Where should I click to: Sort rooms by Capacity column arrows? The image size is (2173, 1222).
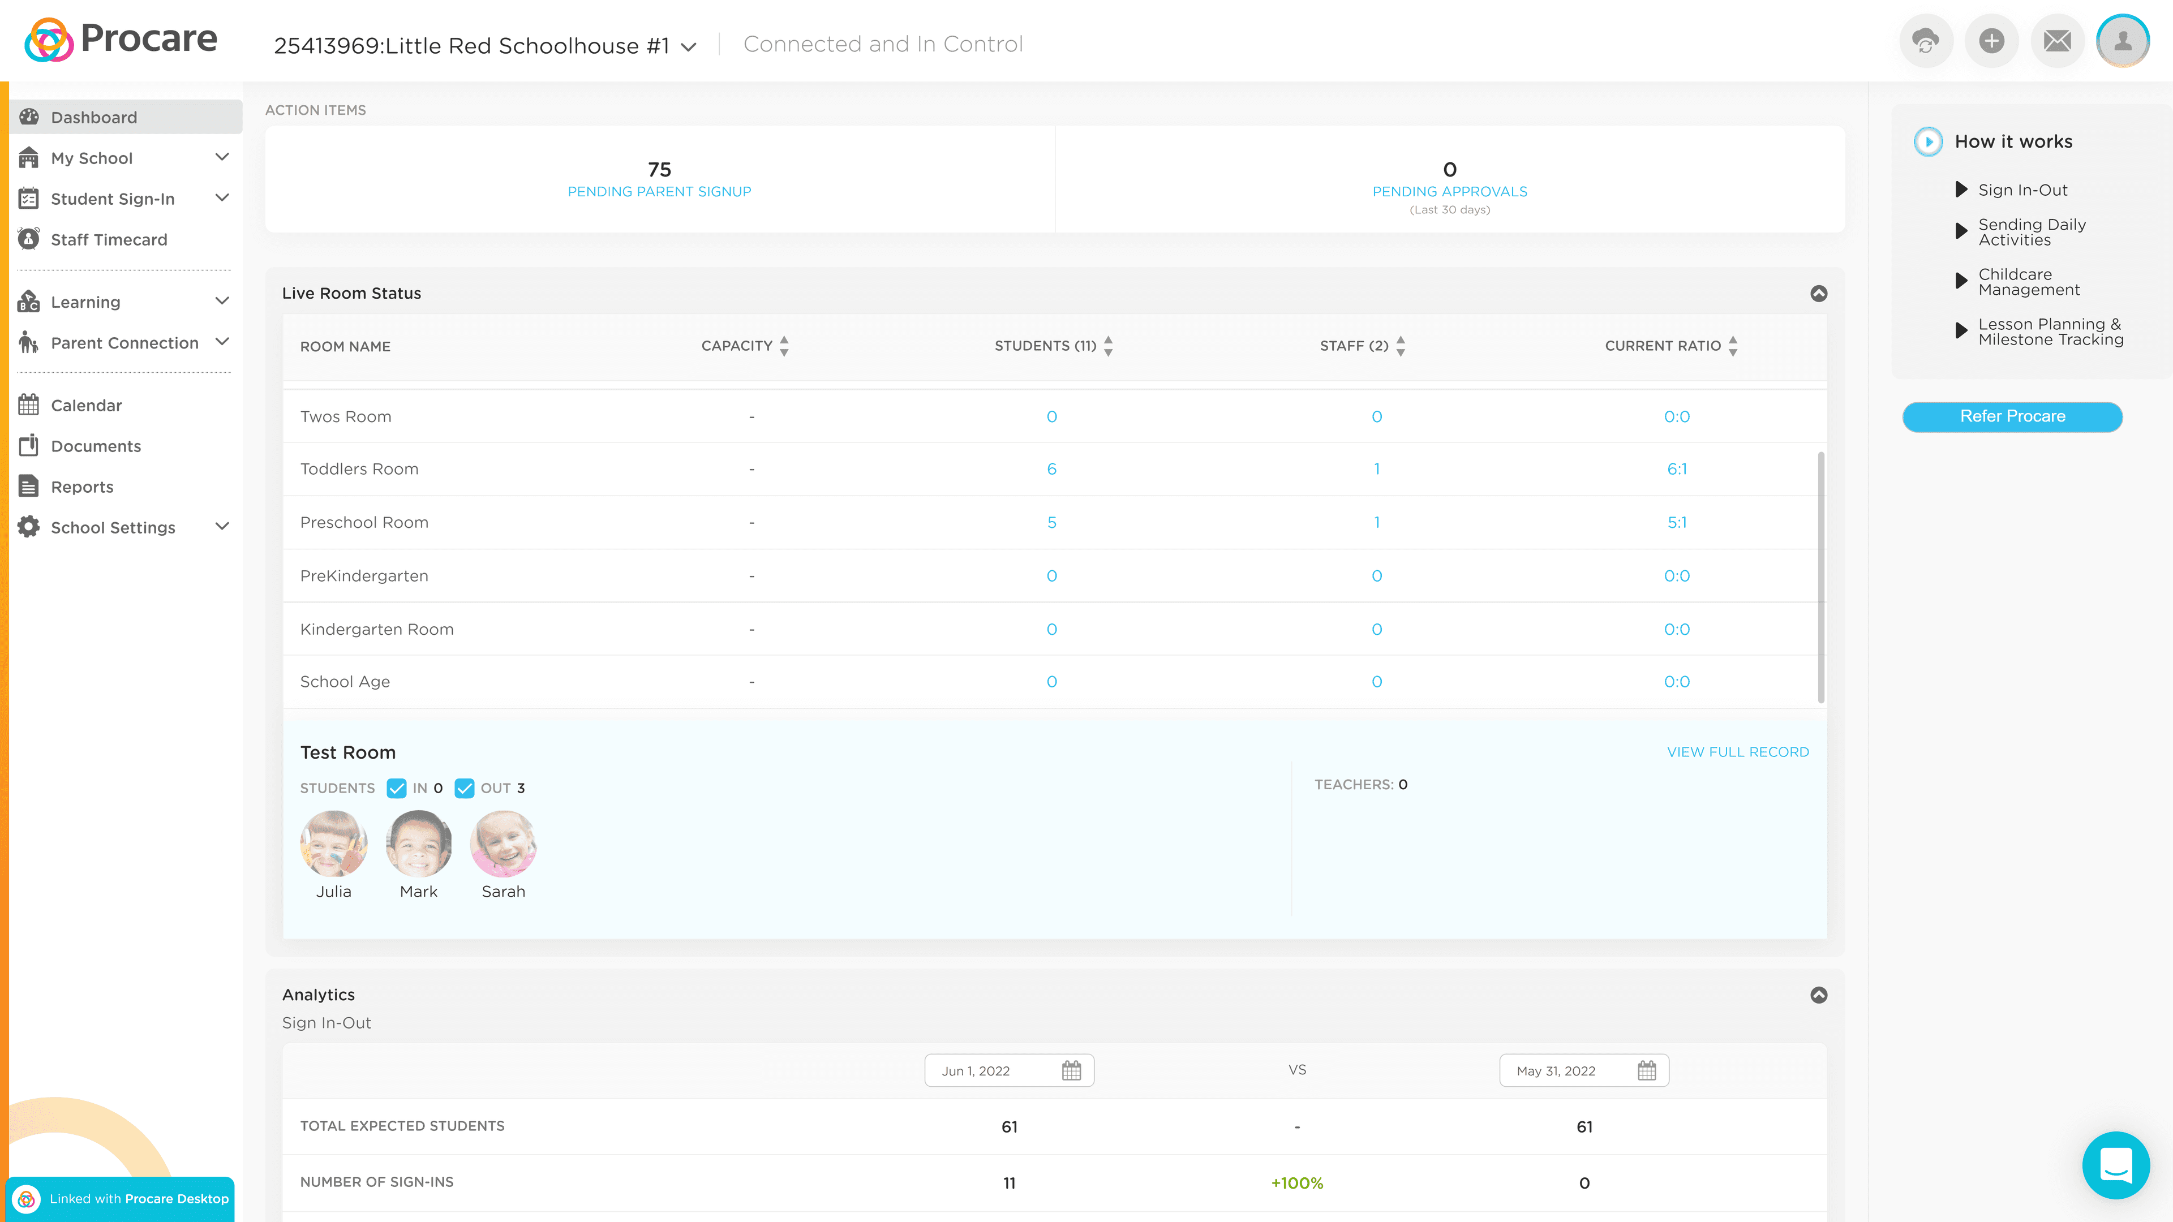(784, 346)
